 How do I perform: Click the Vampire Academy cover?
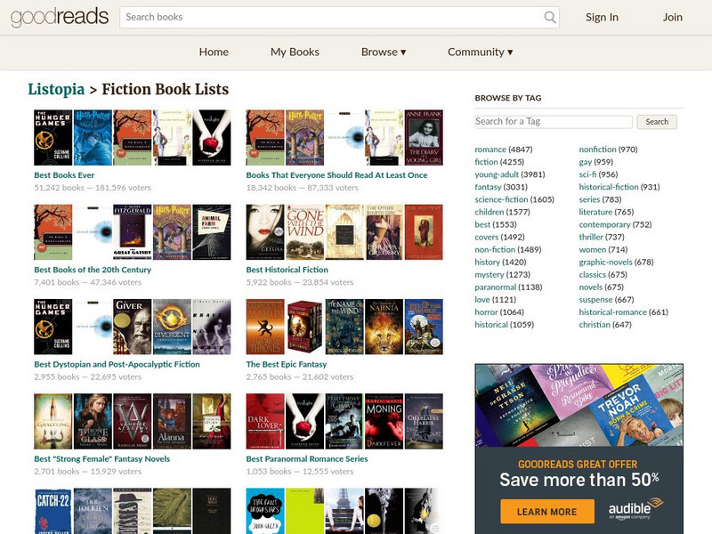(132, 421)
